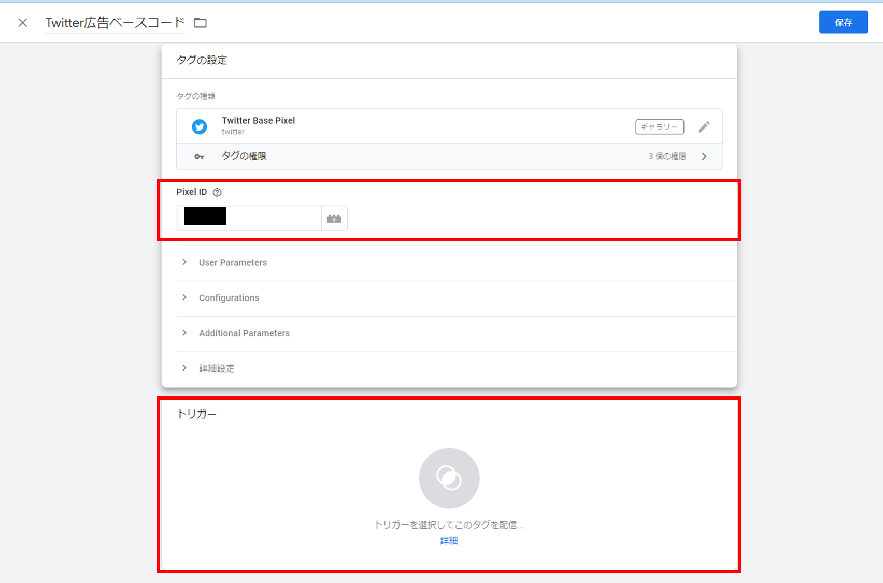Open the folder icon beside the tag name

[200, 23]
